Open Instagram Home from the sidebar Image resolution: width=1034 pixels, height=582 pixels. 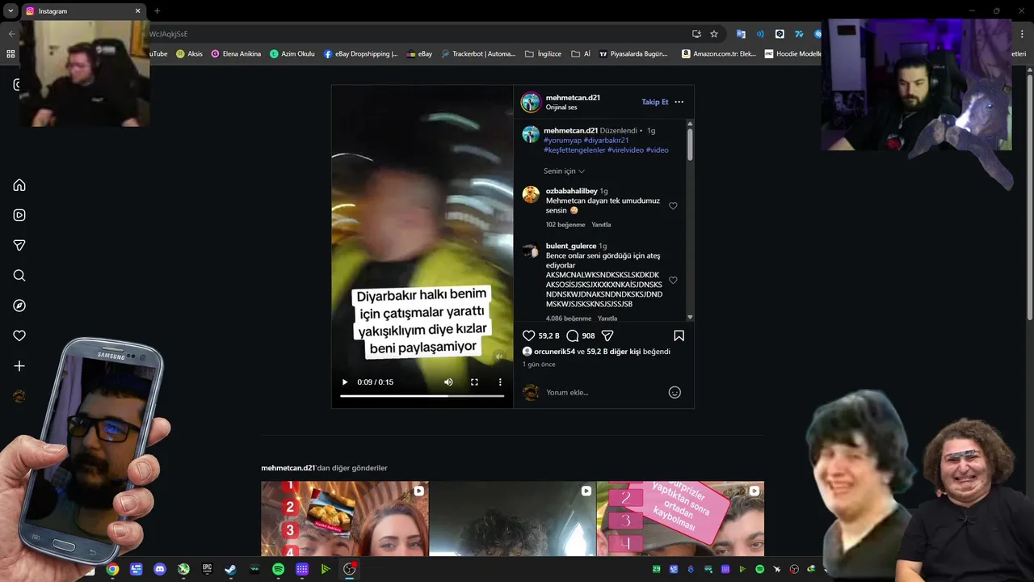[19, 185]
